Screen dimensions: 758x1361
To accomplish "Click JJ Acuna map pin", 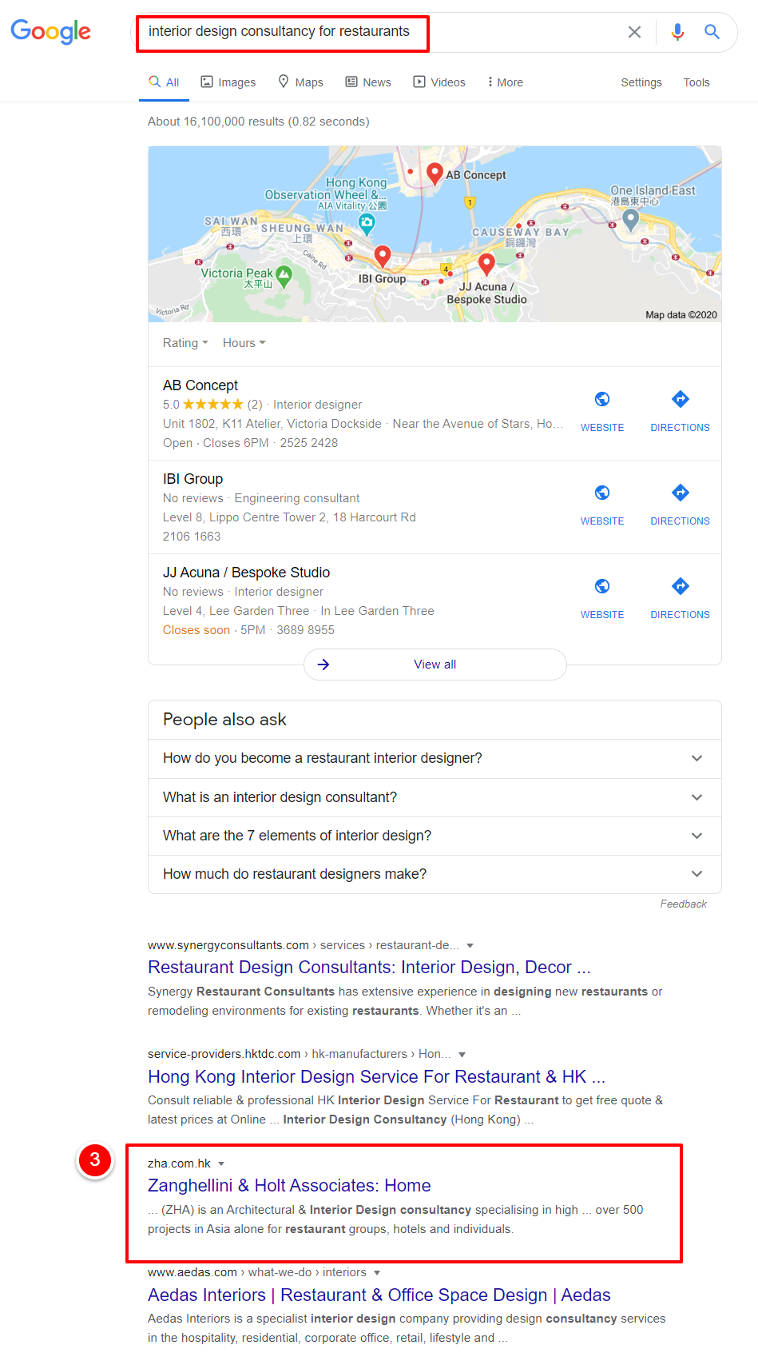I will [486, 264].
